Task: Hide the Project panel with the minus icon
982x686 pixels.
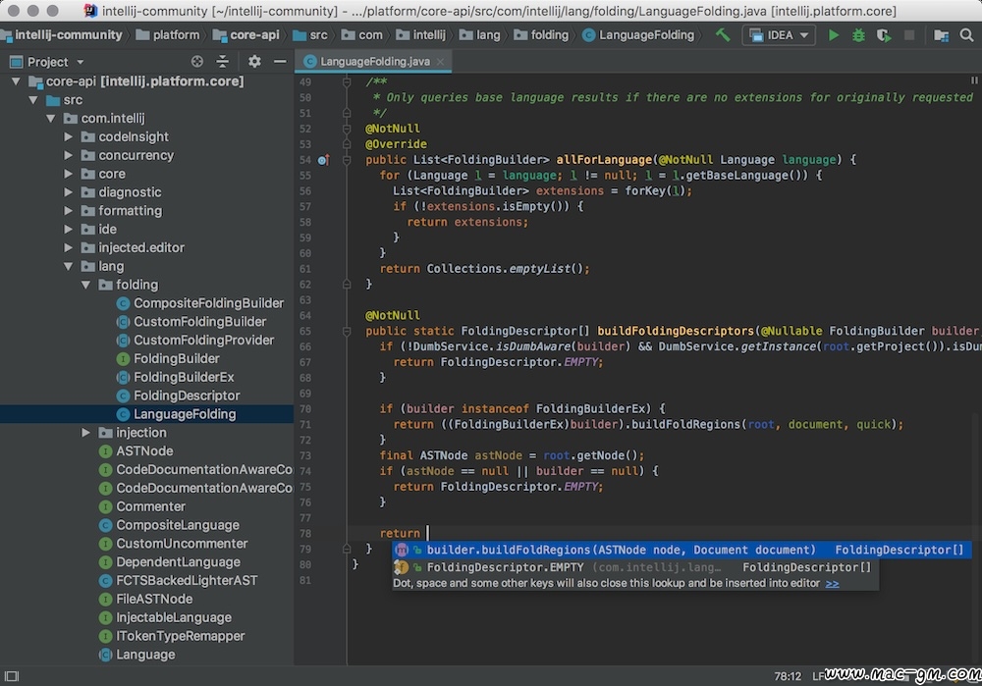Action: (280, 62)
